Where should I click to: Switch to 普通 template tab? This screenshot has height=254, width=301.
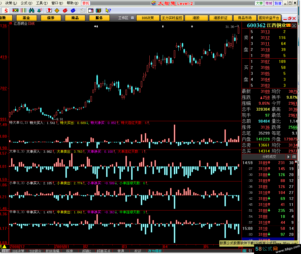121,251
